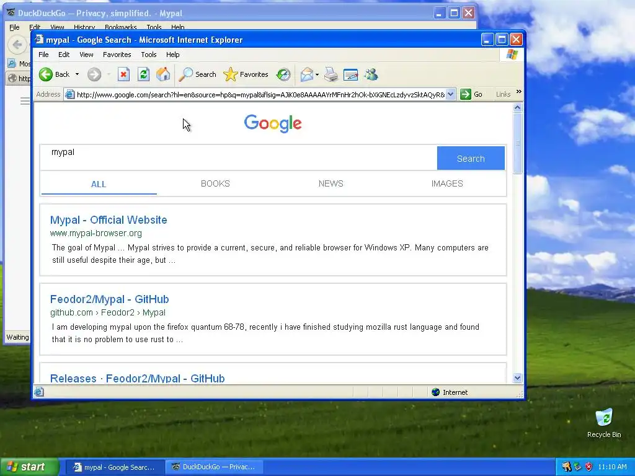Image resolution: width=635 pixels, height=476 pixels.
Task: Click the Edit page icon in toolbar
Action: (x=351, y=75)
